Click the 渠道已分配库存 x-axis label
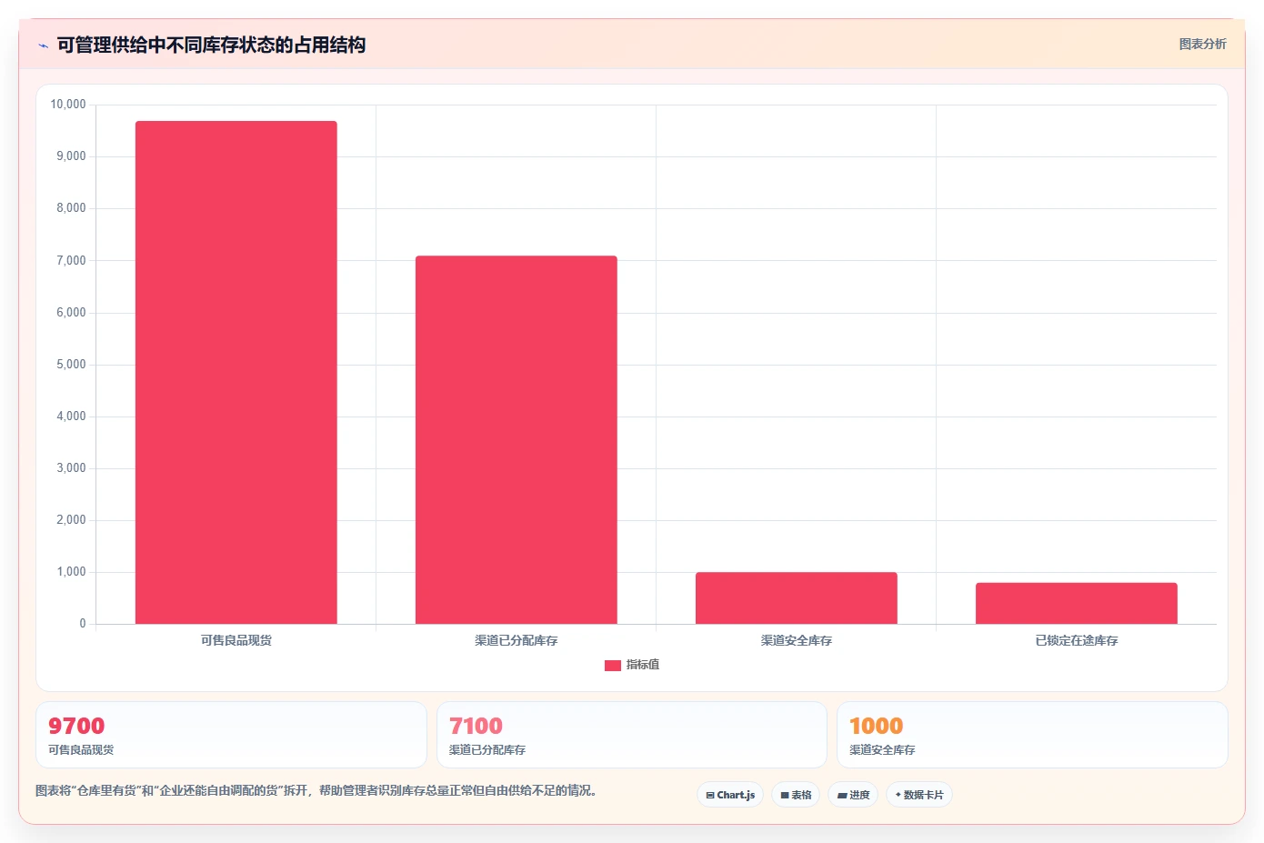 (517, 640)
